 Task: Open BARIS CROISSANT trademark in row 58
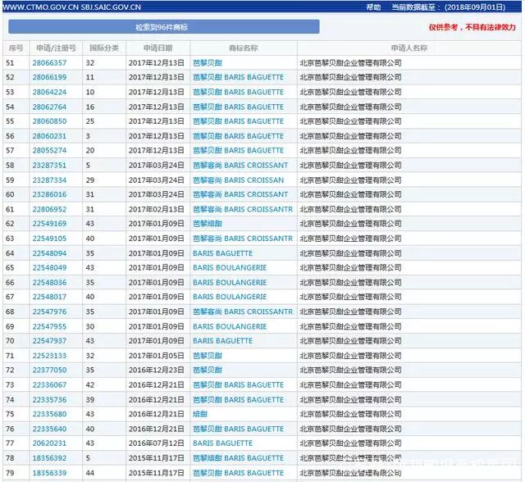240,166
